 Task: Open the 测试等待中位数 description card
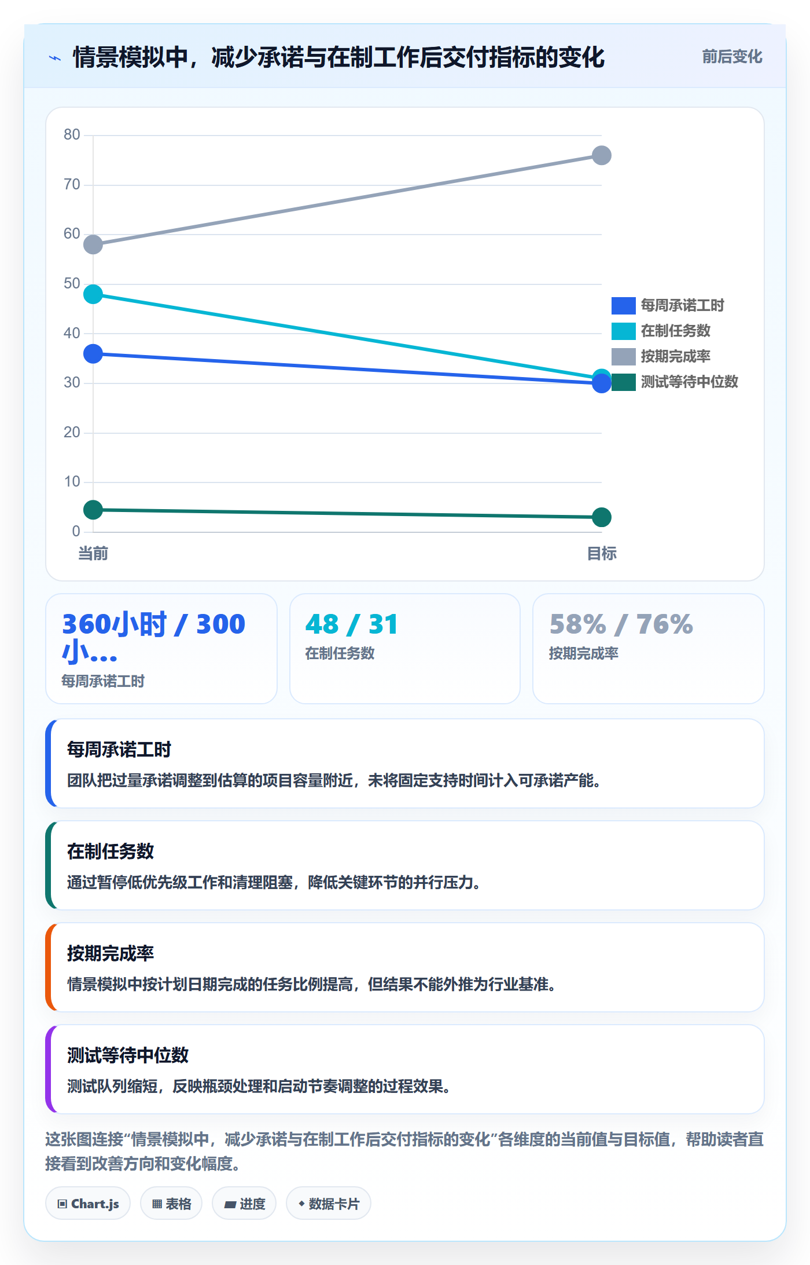tap(405, 1069)
